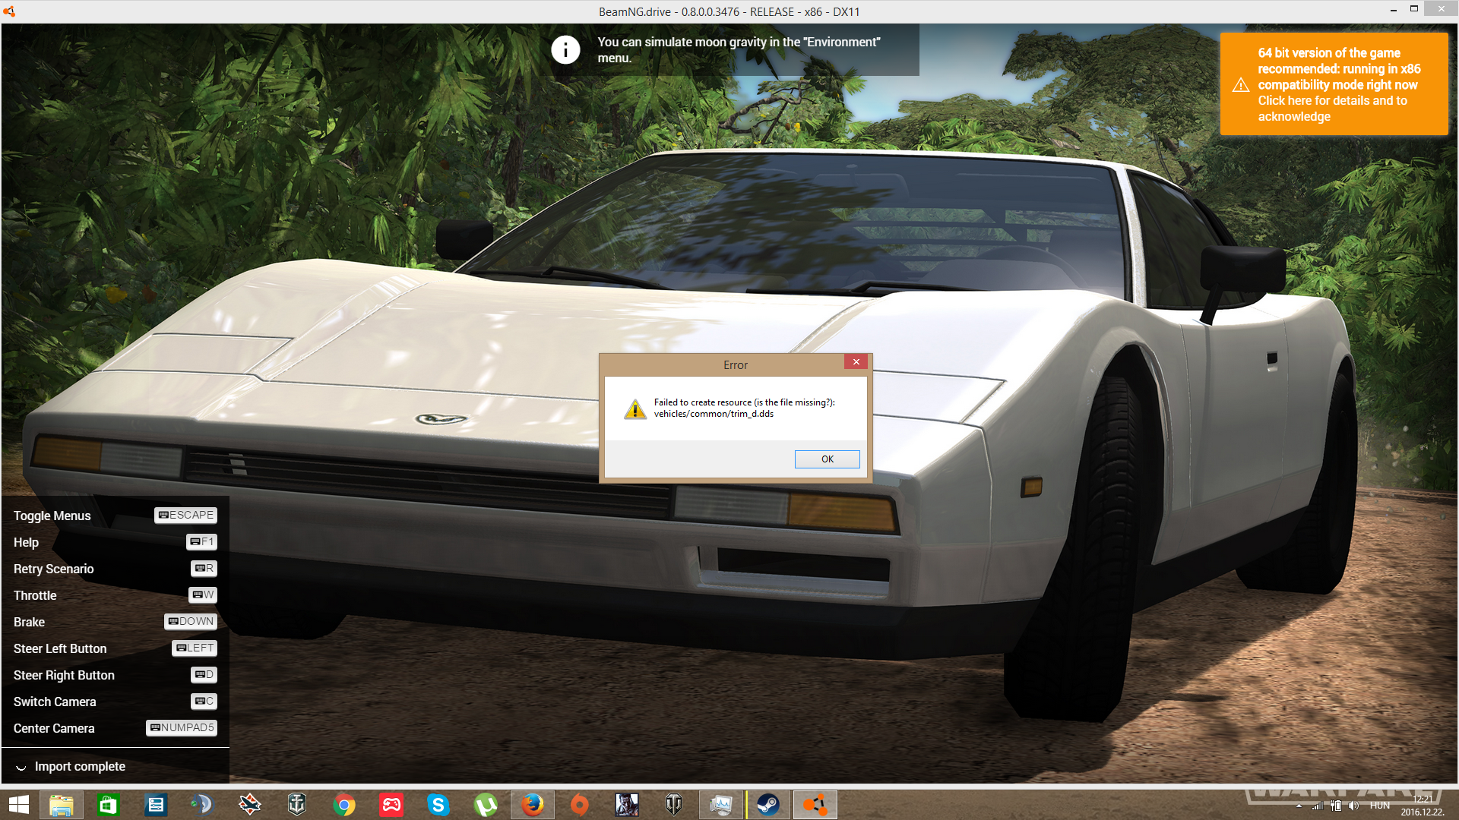Open the blue settings-list taskbar icon
Image resolution: width=1459 pixels, height=820 pixels.
[x=156, y=805]
